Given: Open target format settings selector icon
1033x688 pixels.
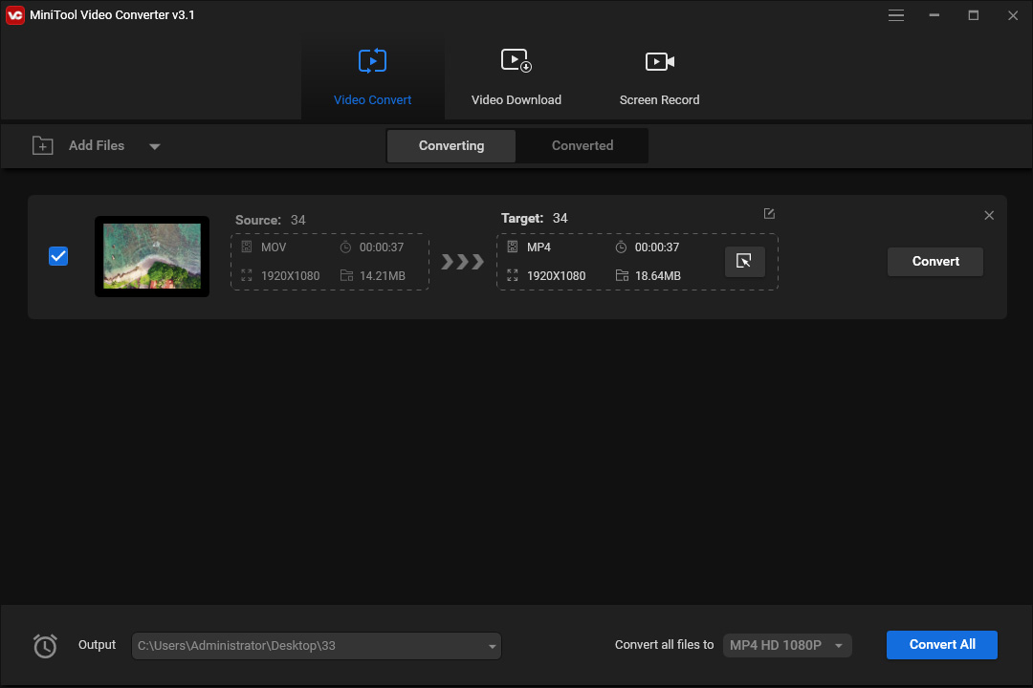Looking at the screenshot, I should (x=744, y=262).
